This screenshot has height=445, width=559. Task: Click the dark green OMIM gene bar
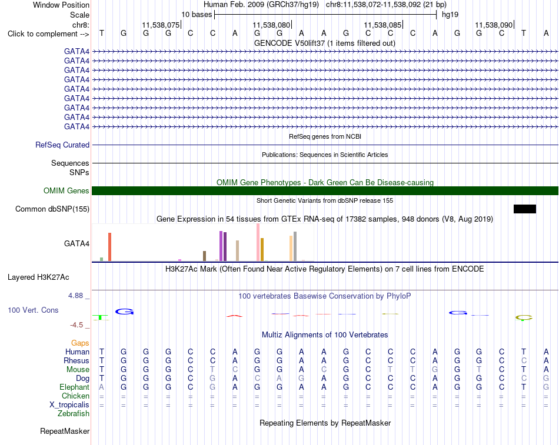[x=325, y=190]
